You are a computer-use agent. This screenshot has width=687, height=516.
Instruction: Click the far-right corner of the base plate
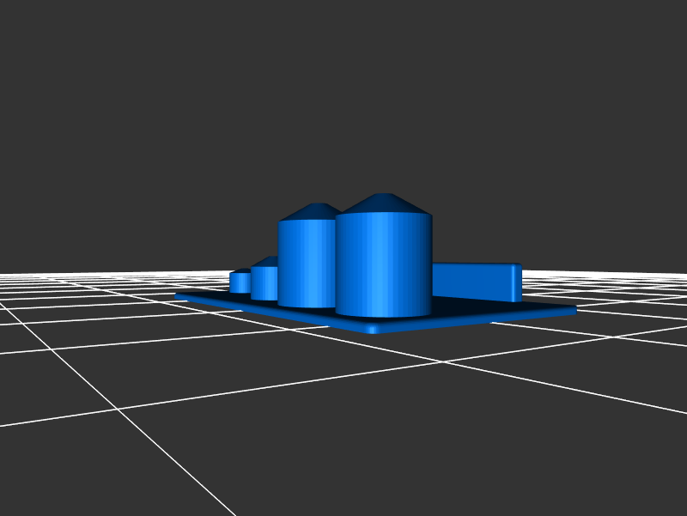point(572,311)
